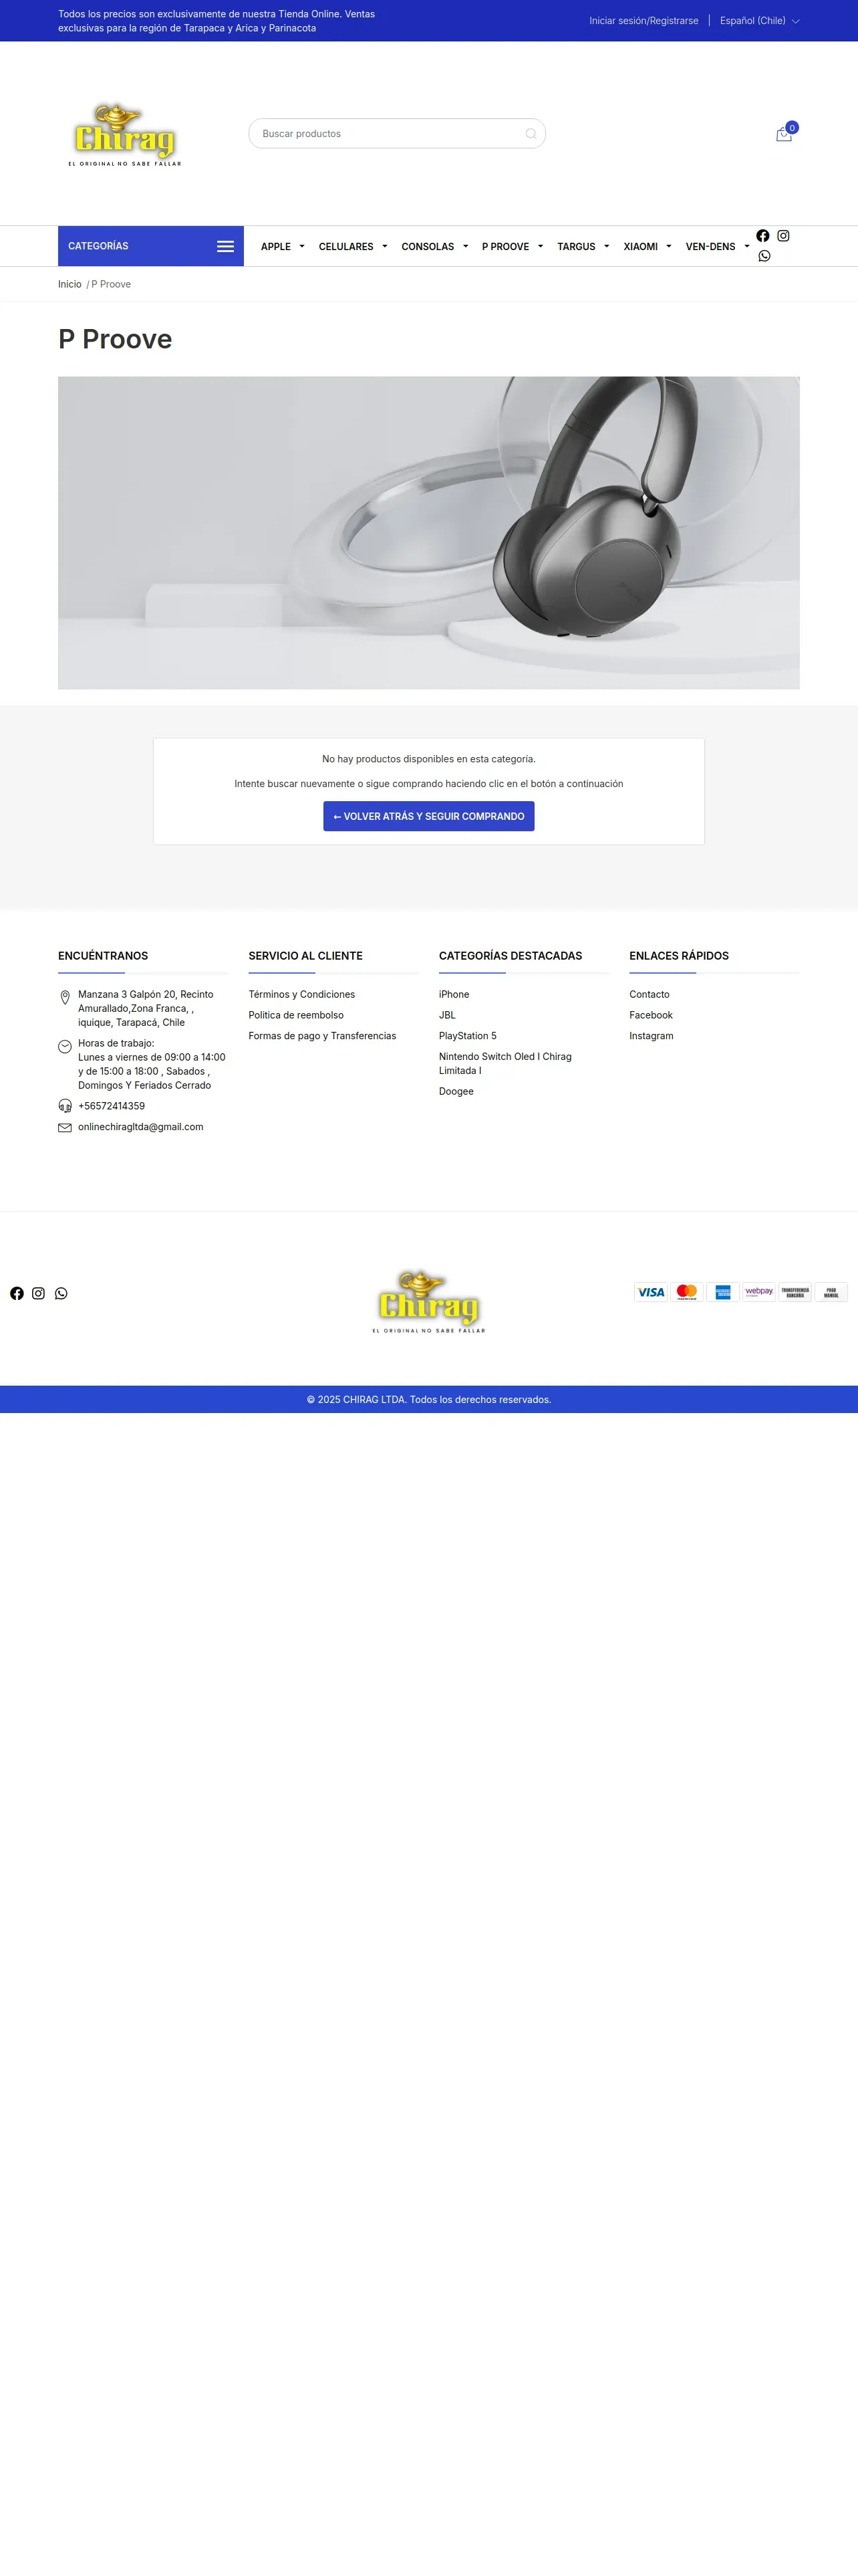Click the footer Chirag logo
The width and height of the screenshot is (858, 2576).
coord(428,1301)
